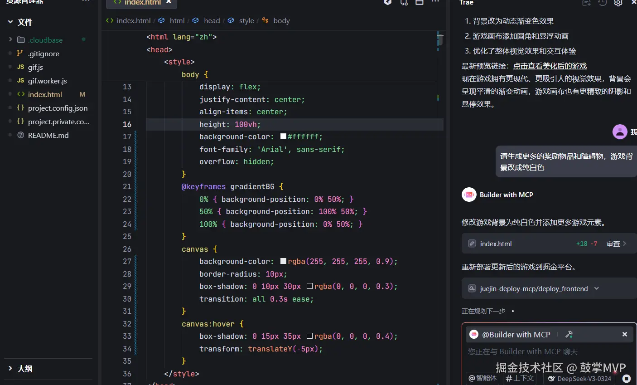Open index.html in the file explorer
Viewport: 637px width, 385px height.
coord(45,94)
